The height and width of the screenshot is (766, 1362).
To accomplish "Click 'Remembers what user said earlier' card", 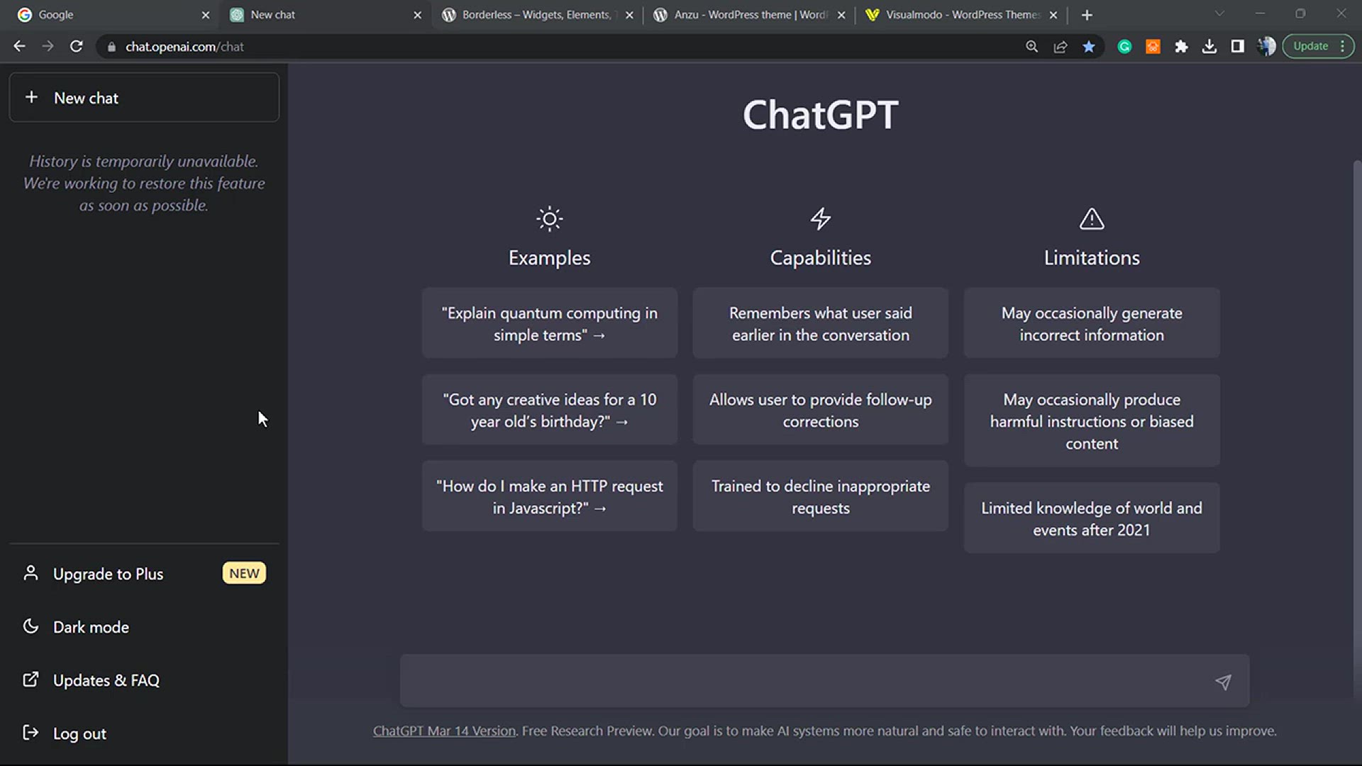I will coord(821,323).
